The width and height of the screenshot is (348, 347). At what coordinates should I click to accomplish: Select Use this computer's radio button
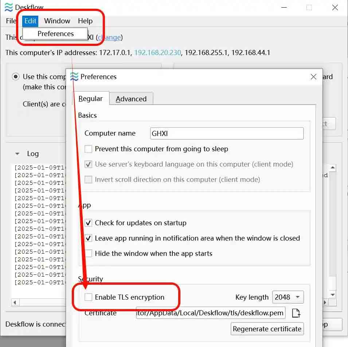(x=16, y=77)
